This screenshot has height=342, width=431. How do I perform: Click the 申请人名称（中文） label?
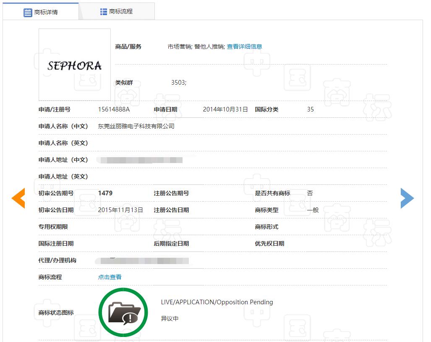point(63,126)
